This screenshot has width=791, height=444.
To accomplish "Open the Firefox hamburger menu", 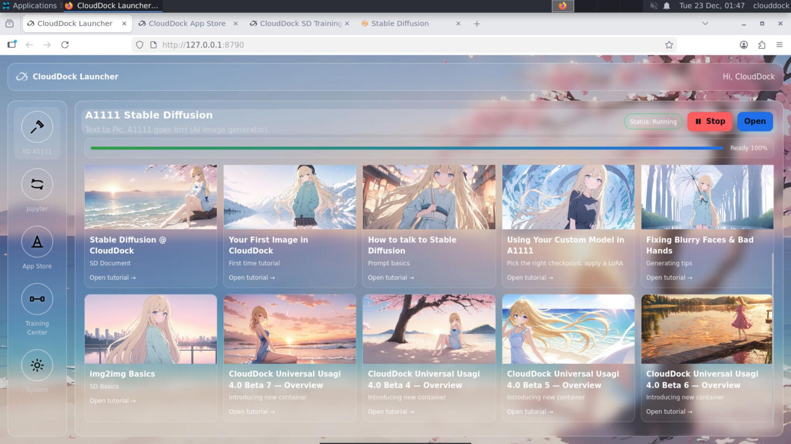I will (x=780, y=44).
